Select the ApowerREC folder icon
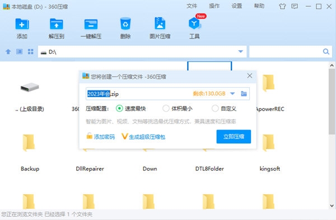Viewport: 336px width, 220px height. (x=268, y=83)
